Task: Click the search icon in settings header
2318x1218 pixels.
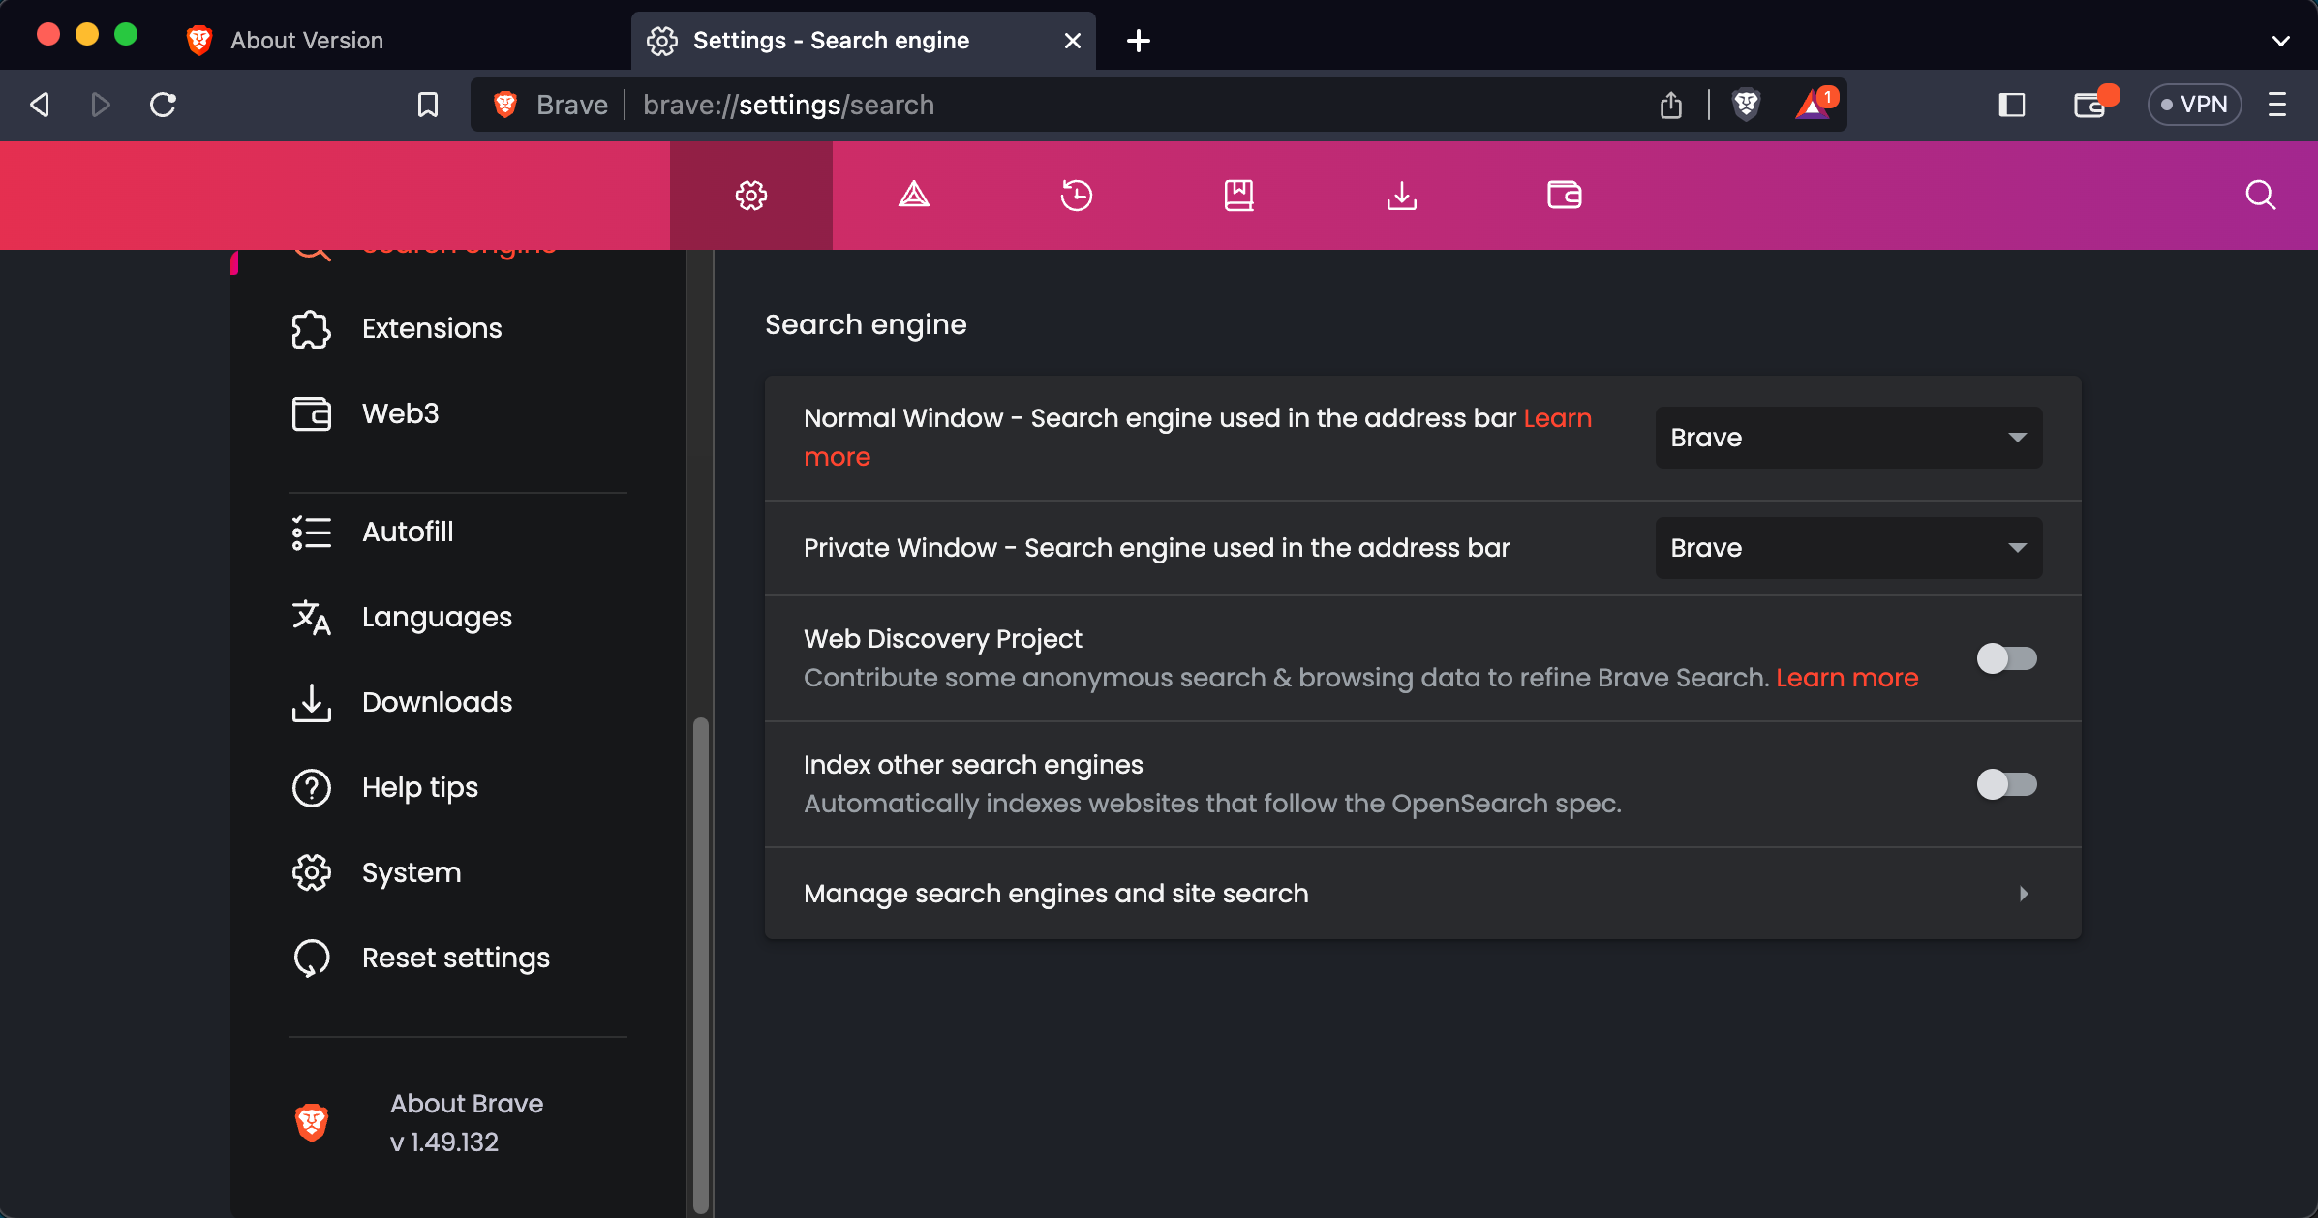Action: pyautogui.click(x=2260, y=195)
